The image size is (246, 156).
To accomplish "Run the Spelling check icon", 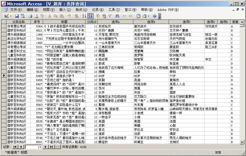I will pos(42,16).
